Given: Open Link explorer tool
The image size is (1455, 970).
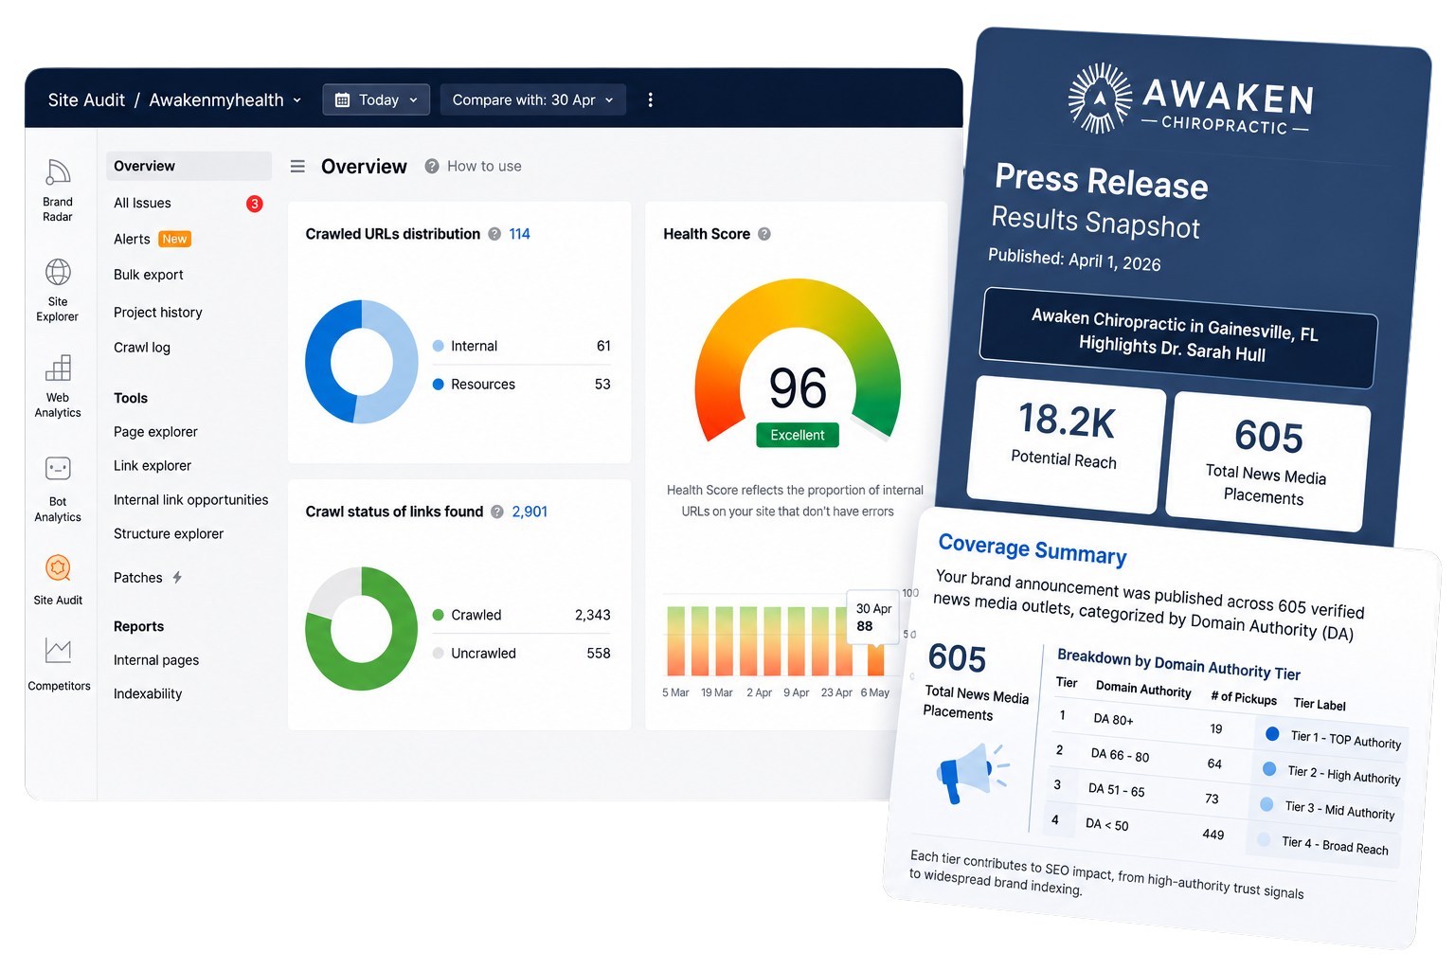Looking at the screenshot, I should coord(153,466).
